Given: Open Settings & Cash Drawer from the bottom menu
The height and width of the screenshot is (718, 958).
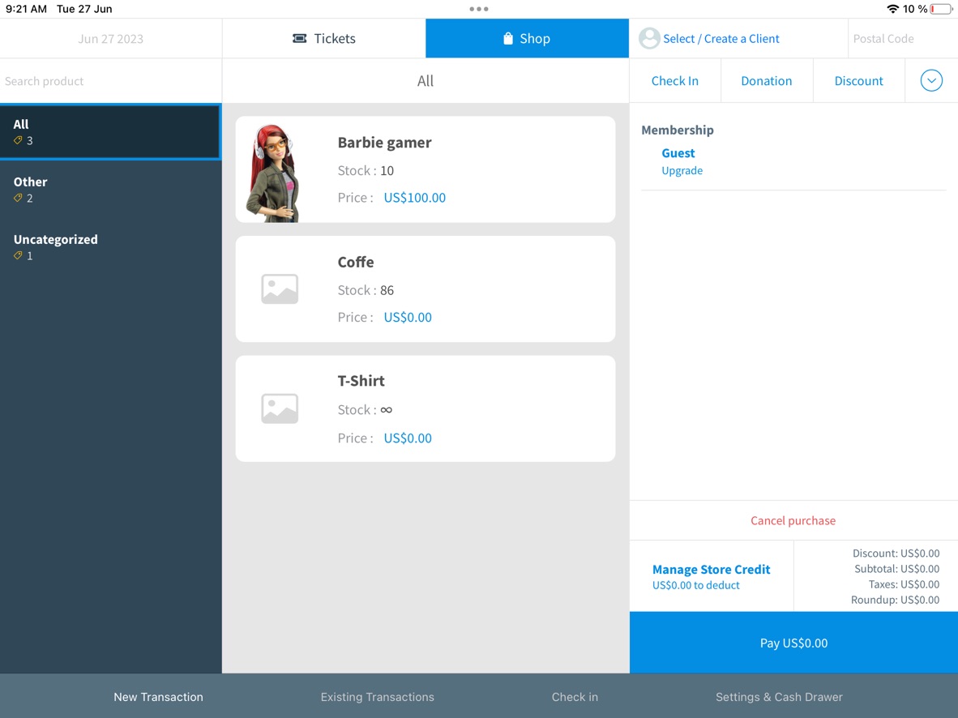Looking at the screenshot, I should point(778,696).
